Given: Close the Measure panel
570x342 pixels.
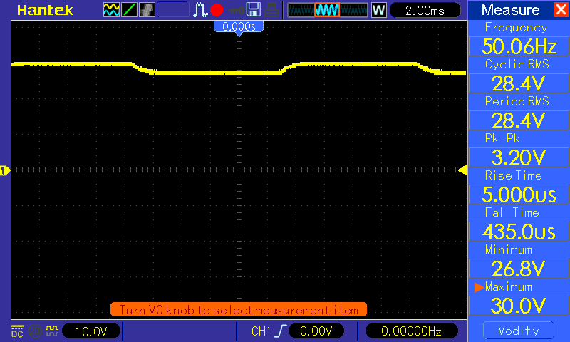Looking at the screenshot, I should click(561, 9).
